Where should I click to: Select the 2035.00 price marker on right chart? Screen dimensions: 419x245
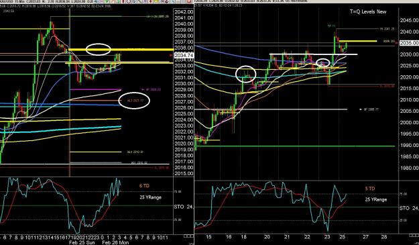[409, 43]
